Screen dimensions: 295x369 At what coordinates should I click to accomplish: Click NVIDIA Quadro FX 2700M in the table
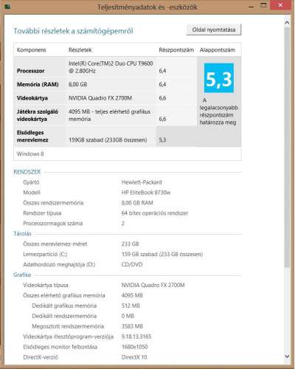pos(100,98)
